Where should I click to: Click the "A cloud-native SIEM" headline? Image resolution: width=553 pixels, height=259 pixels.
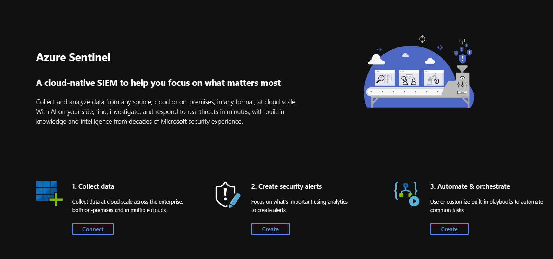point(158,83)
